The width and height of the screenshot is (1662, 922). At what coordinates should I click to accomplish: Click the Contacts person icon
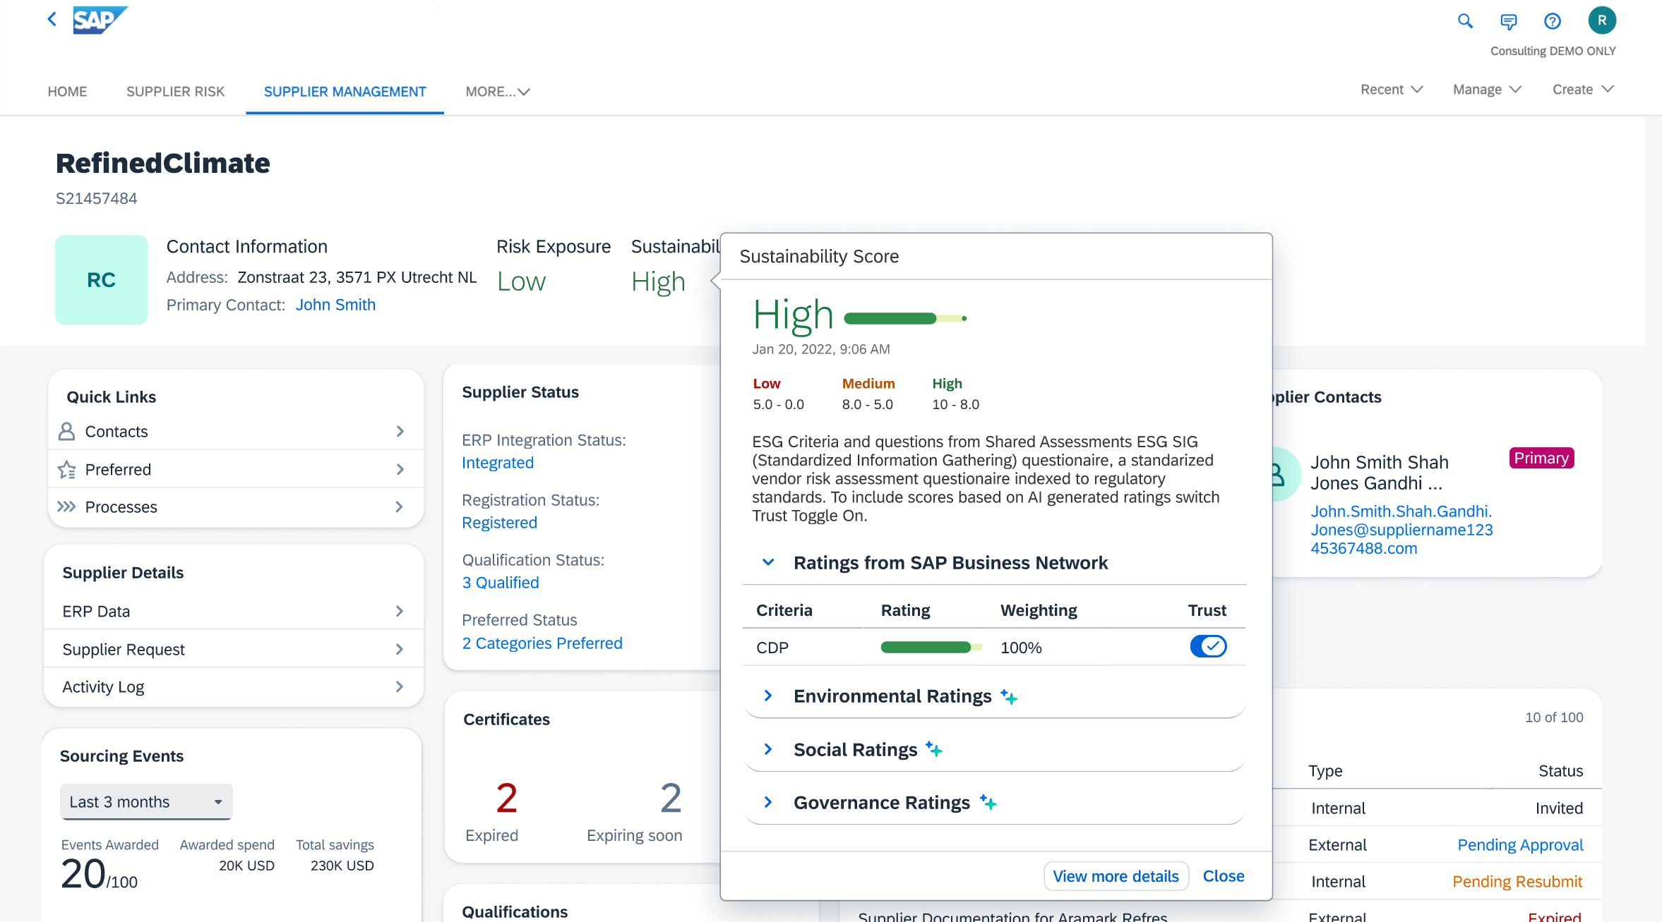coord(66,431)
